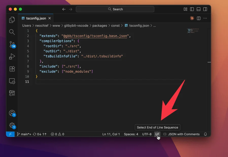This screenshot has width=228, height=157.
Task: Open the Run and Debug view
Action: pos(12,56)
